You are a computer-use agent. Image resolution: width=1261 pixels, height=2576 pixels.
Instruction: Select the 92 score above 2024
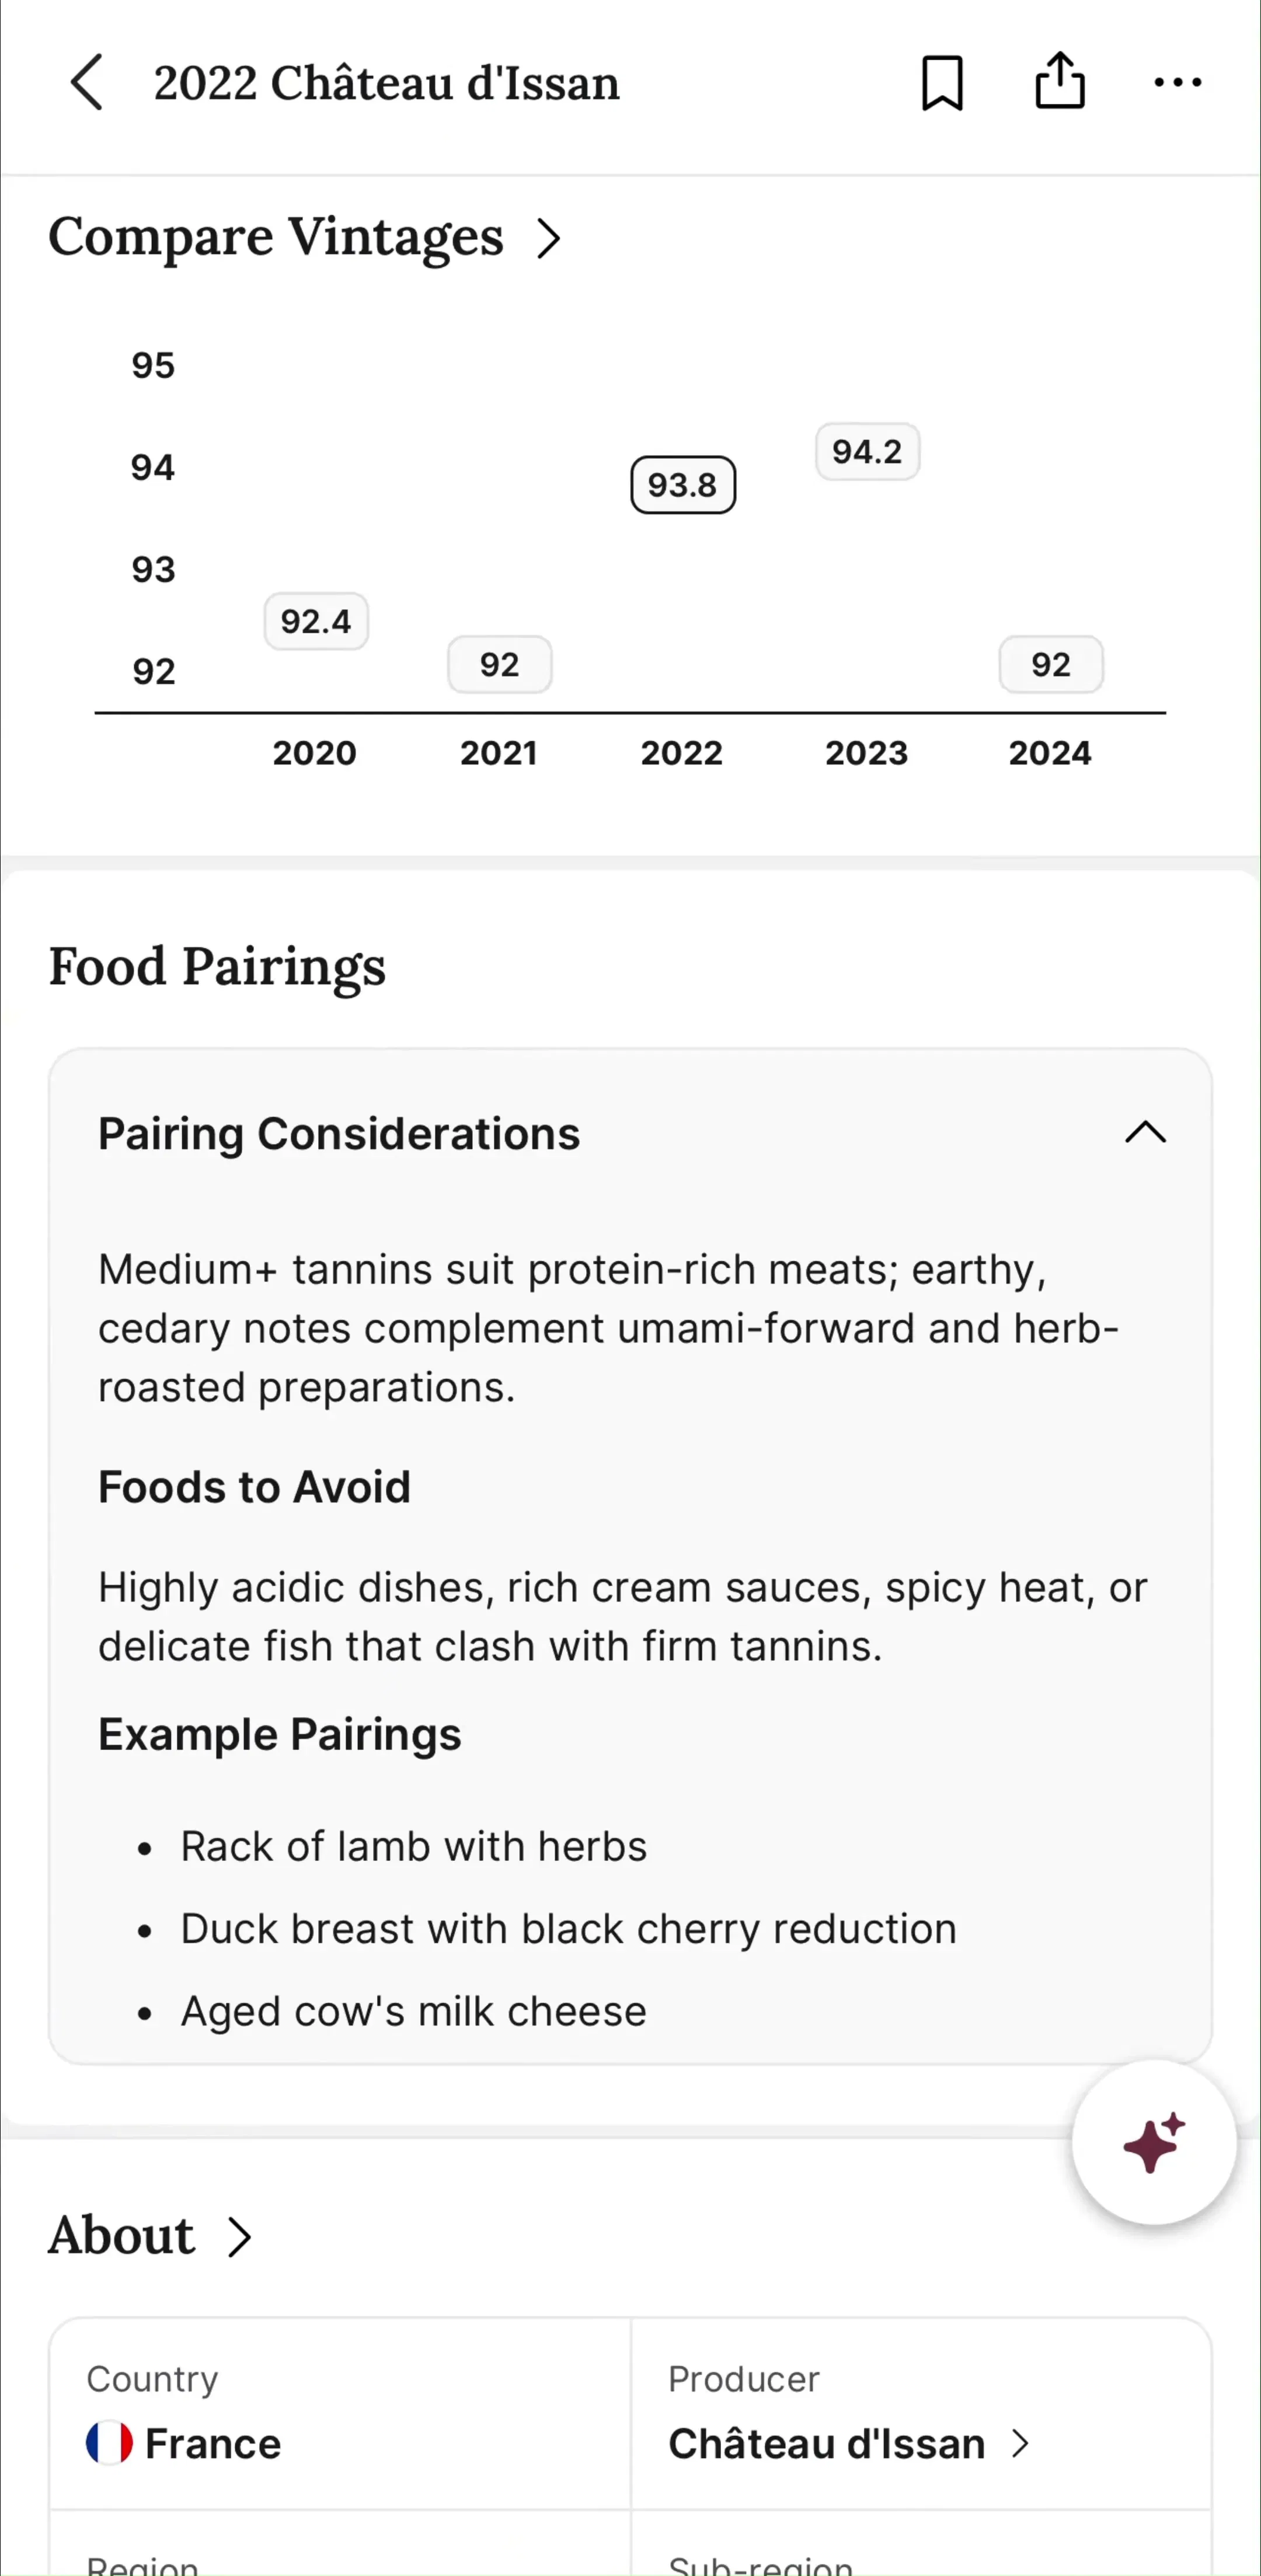[x=1051, y=664]
